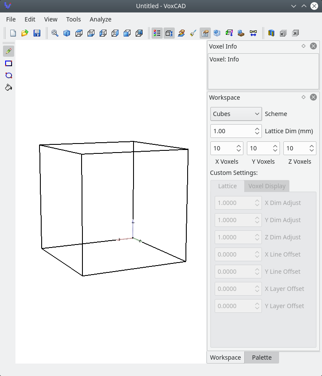This screenshot has height=376, width=322.
Task: Switch to perspective view with the solid blue cube
Action: [x=67, y=33]
